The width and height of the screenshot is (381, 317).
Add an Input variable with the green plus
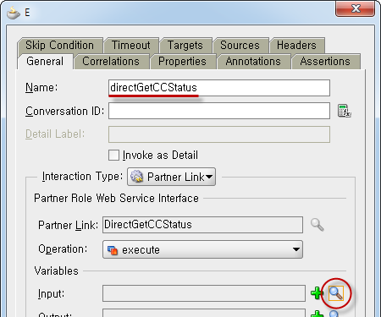point(317,293)
